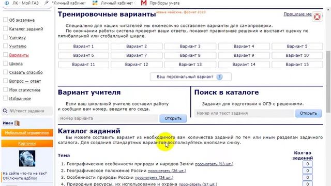Open the Учителю sidebar link
This screenshot has height=186, width=331.
18,46
